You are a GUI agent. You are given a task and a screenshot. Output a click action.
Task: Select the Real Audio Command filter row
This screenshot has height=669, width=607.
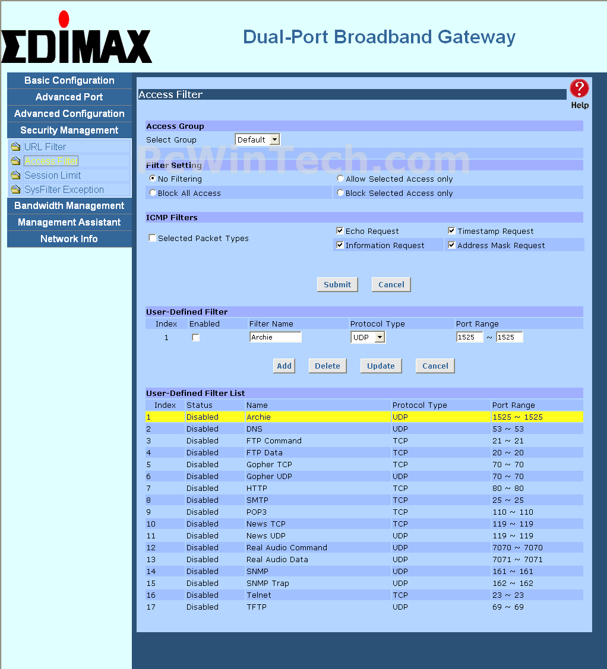click(x=364, y=548)
